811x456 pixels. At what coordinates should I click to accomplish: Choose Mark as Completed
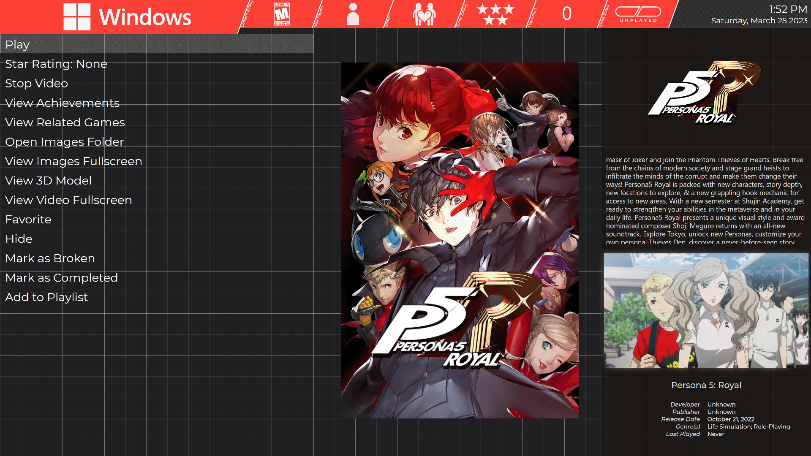click(x=157, y=277)
